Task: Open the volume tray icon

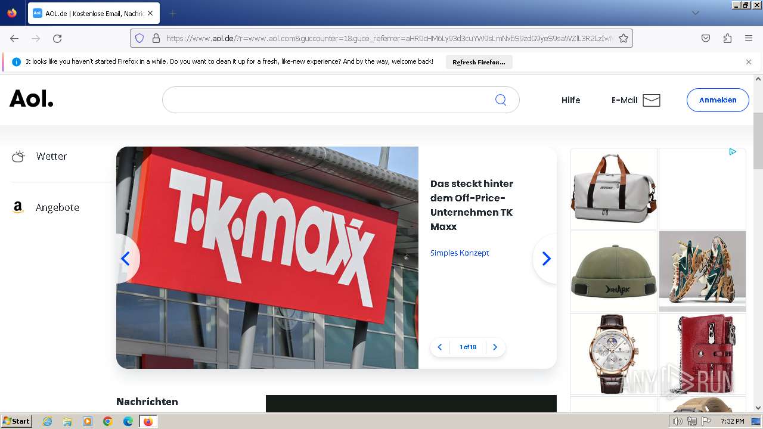Action: [x=677, y=421]
